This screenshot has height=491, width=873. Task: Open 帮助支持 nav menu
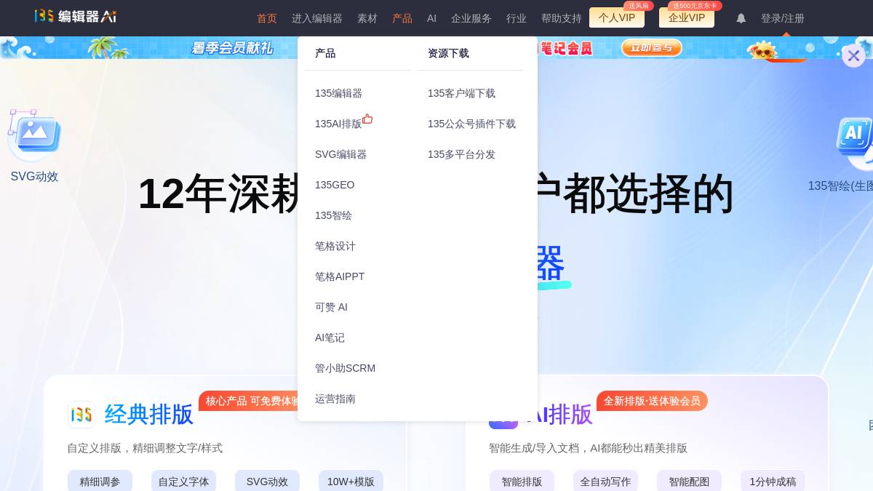tap(562, 18)
